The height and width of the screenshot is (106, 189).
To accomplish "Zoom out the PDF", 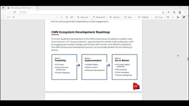I will [x=57, y=17].
